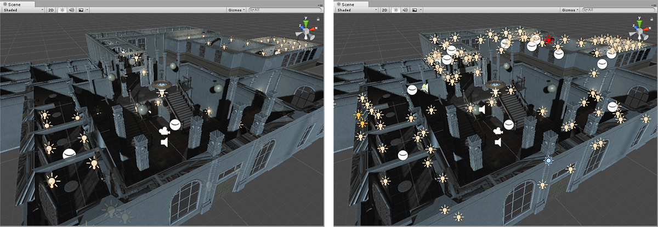Open the Shaded draw mode dropdown in left window

22,10
